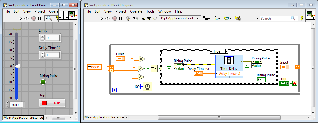Toggle Highlight Execution light bulb

click(x=128, y=19)
